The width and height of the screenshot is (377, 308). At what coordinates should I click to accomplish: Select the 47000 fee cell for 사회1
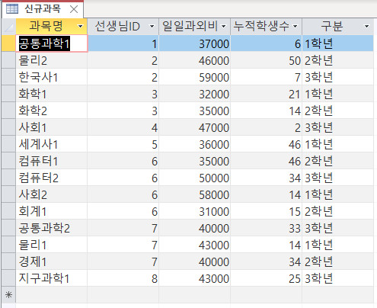(x=195, y=127)
